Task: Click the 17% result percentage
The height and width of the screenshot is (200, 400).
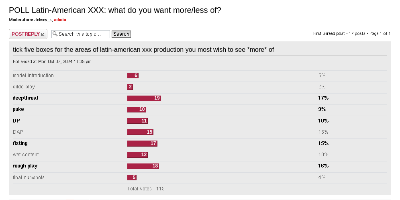Action: tap(323, 98)
